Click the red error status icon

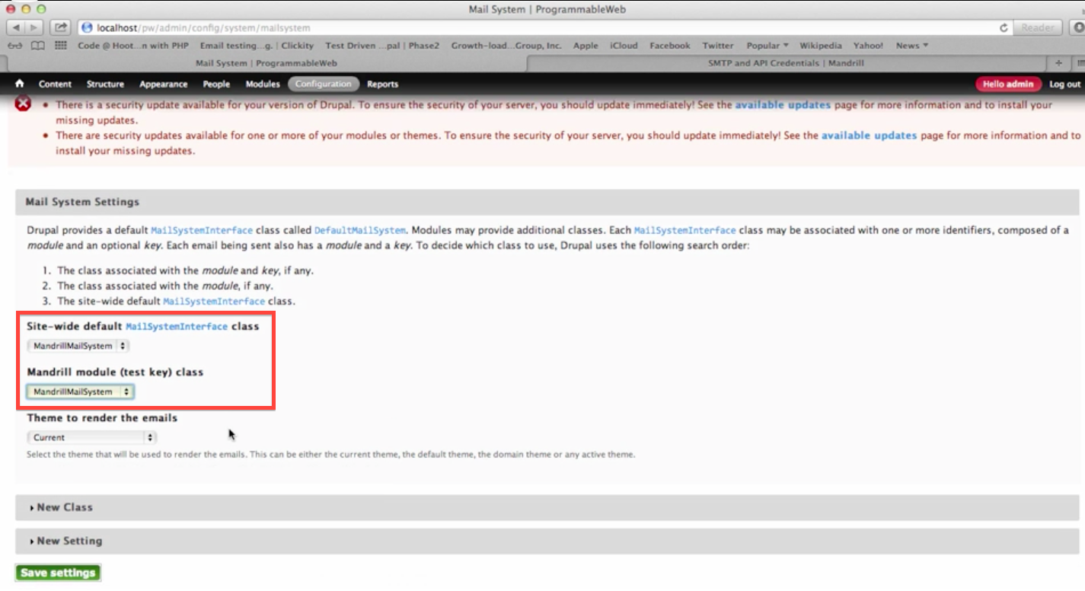(24, 104)
